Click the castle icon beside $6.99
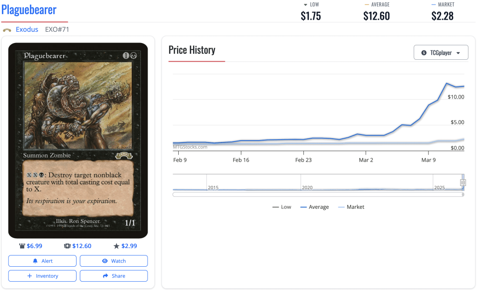 pyautogui.click(x=22, y=246)
